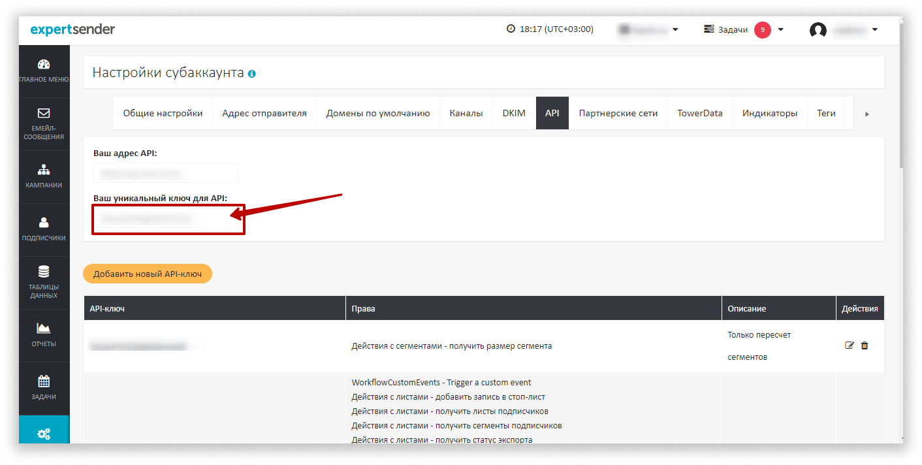Click info icon next to Настройки субаккаунта

tap(252, 74)
